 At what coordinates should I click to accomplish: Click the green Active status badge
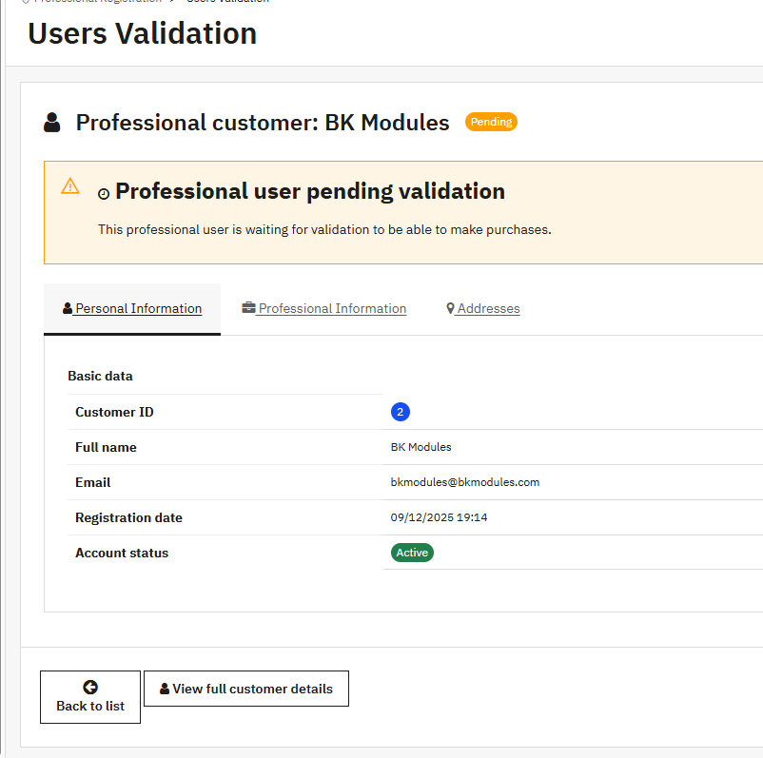click(x=412, y=553)
